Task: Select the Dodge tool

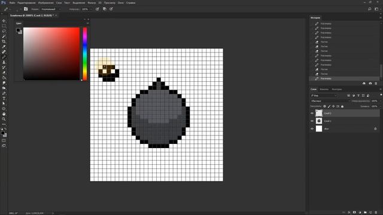Action: (4, 88)
